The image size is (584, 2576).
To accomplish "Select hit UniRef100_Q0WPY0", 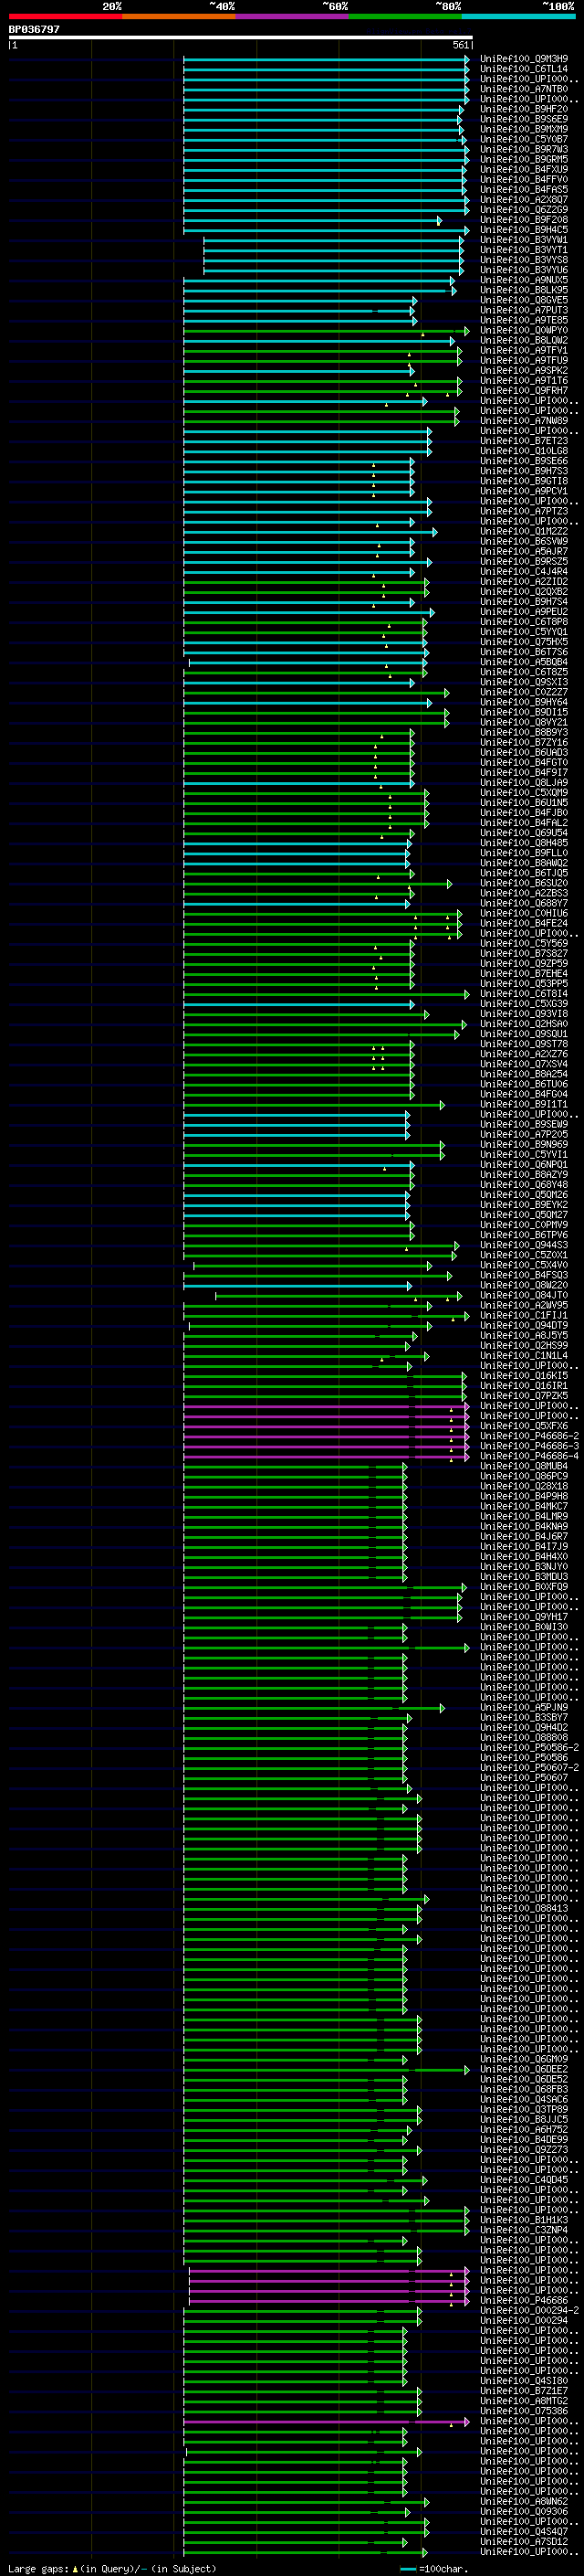I will (x=524, y=330).
